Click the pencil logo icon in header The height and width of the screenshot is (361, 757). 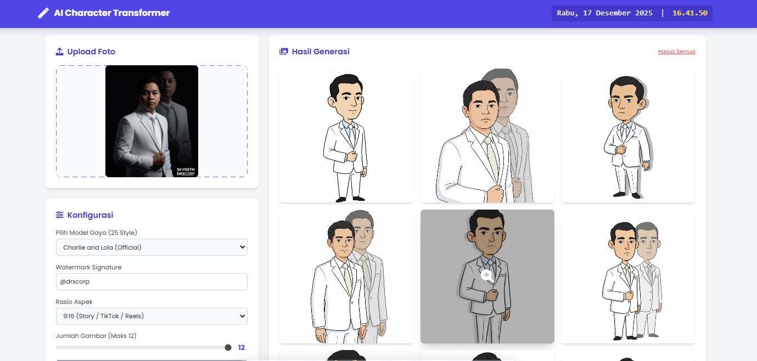43,13
